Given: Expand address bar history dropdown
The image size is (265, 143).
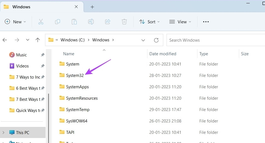Looking at the screenshot, I should click(143, 40).
